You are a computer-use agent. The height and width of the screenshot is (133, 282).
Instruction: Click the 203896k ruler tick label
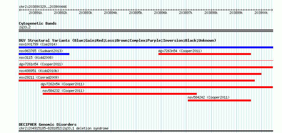(x=161, y=13)
